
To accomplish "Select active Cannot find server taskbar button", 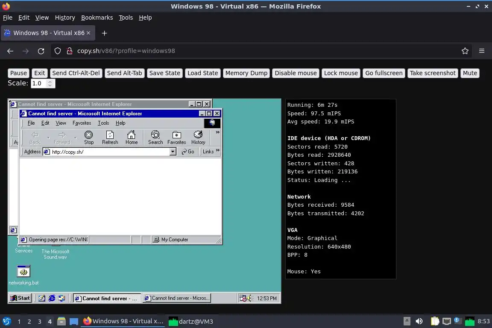I will point(107,298).
